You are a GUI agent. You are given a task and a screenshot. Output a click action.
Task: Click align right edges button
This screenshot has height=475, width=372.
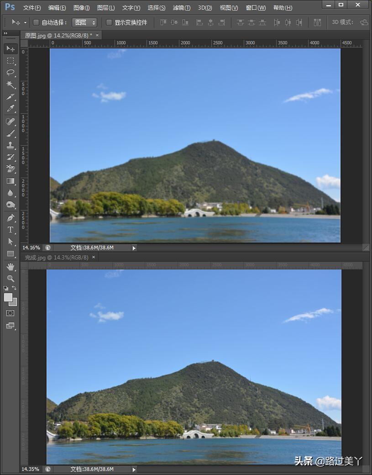pyautogui.click(x=222, y=22)
